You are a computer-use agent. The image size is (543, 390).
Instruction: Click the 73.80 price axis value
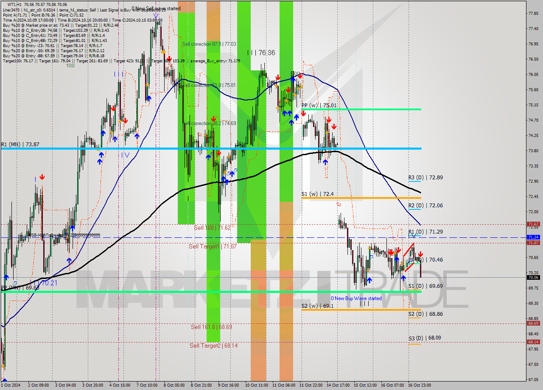tap(534, 150)
